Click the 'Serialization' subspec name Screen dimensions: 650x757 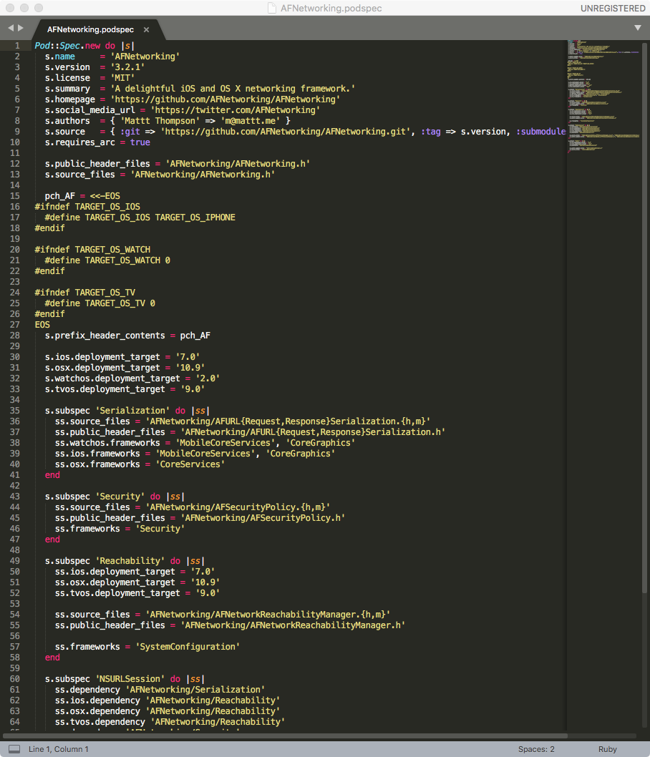tap(132, 411)
